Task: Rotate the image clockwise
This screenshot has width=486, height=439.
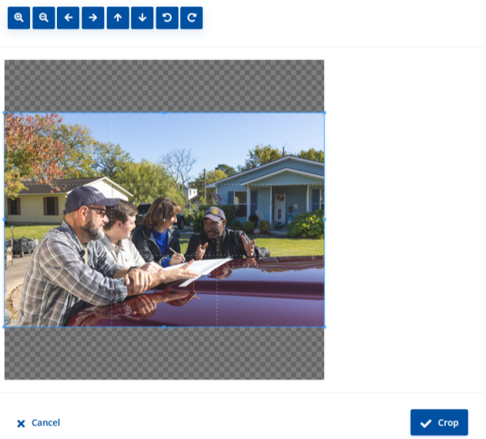Action: [191, 18]
